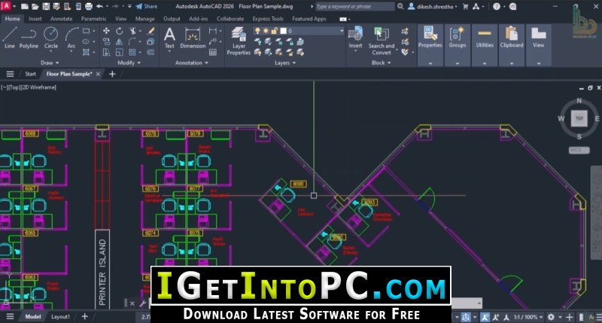
Task: Expand the Block panel
Action: click(381, 62)
